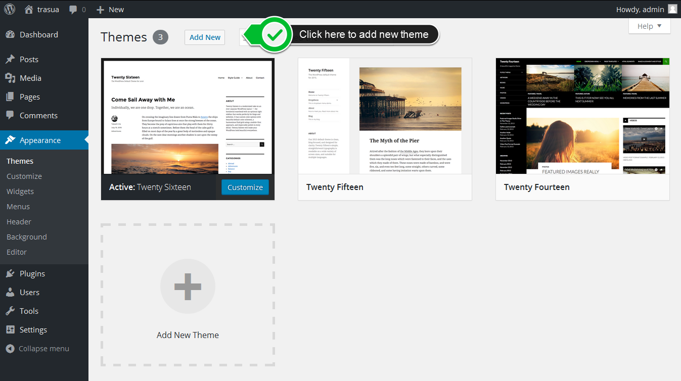681x381 pixels.
Task: Click the Media icon in sidebar
Action: pyautogui.click(x=10, y=78)
